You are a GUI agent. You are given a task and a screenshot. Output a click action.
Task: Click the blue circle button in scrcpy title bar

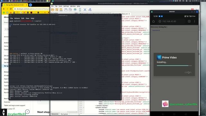click(x=197, y=12)
